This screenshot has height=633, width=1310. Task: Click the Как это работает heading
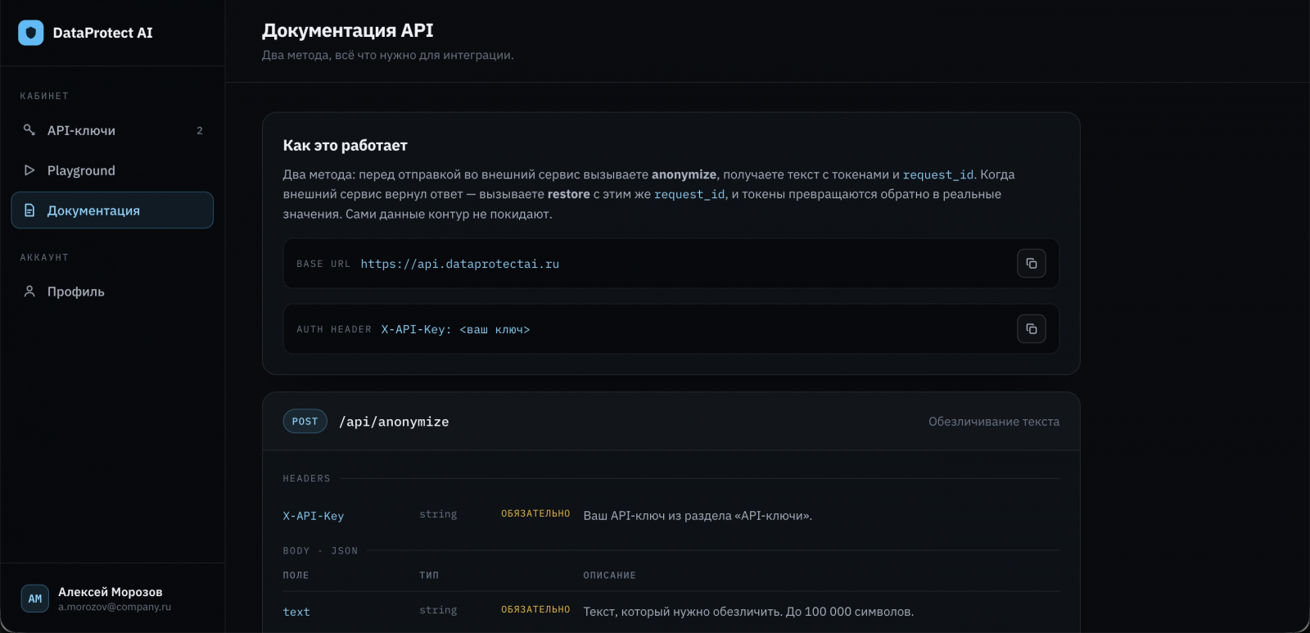click(x=345, y=146)
